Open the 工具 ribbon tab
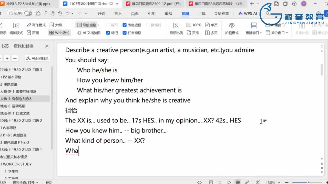Image resolution: width=328 pixels, height=184 pixels. click(202, 14)
